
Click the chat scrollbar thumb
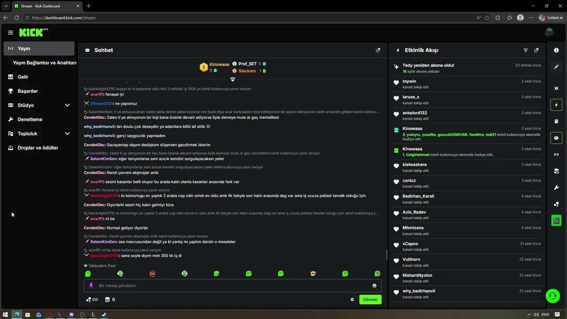pyautogui.click(x=386, y=255)
